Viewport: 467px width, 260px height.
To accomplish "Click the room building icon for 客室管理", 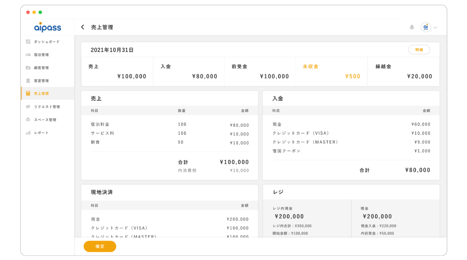I will click(28, 81).
